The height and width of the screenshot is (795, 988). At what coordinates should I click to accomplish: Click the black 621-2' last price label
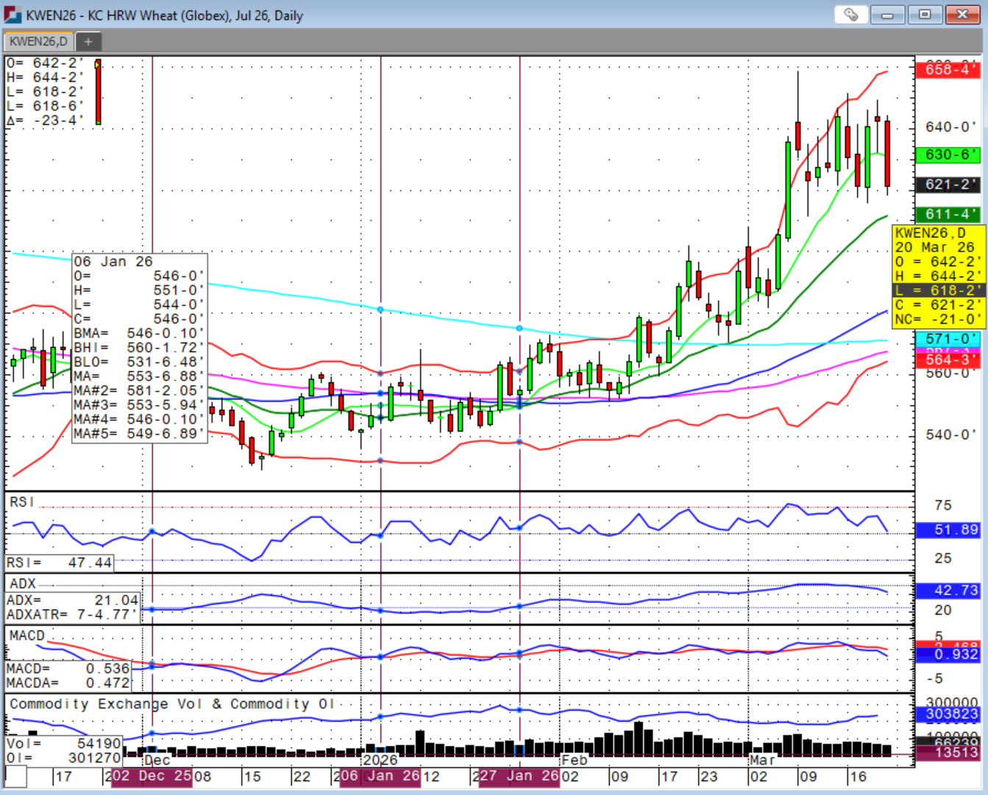tap(947, 185)
